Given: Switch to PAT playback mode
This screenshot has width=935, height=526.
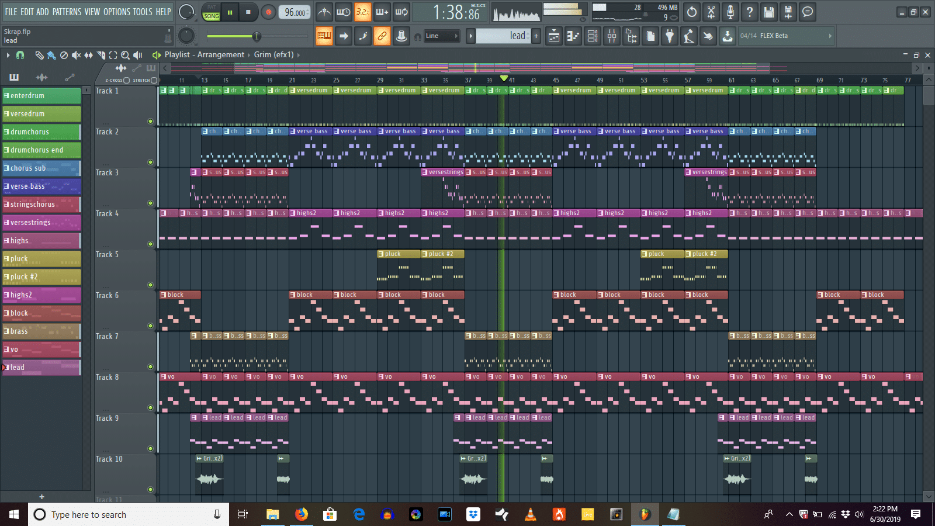Looking at the screenshot, I should coord(212,8).
